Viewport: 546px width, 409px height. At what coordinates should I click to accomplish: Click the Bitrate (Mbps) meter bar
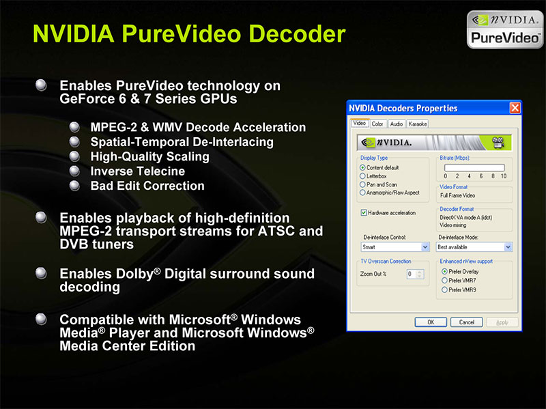[474, 167]
